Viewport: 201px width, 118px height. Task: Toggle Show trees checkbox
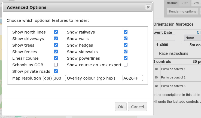[56, 45]
